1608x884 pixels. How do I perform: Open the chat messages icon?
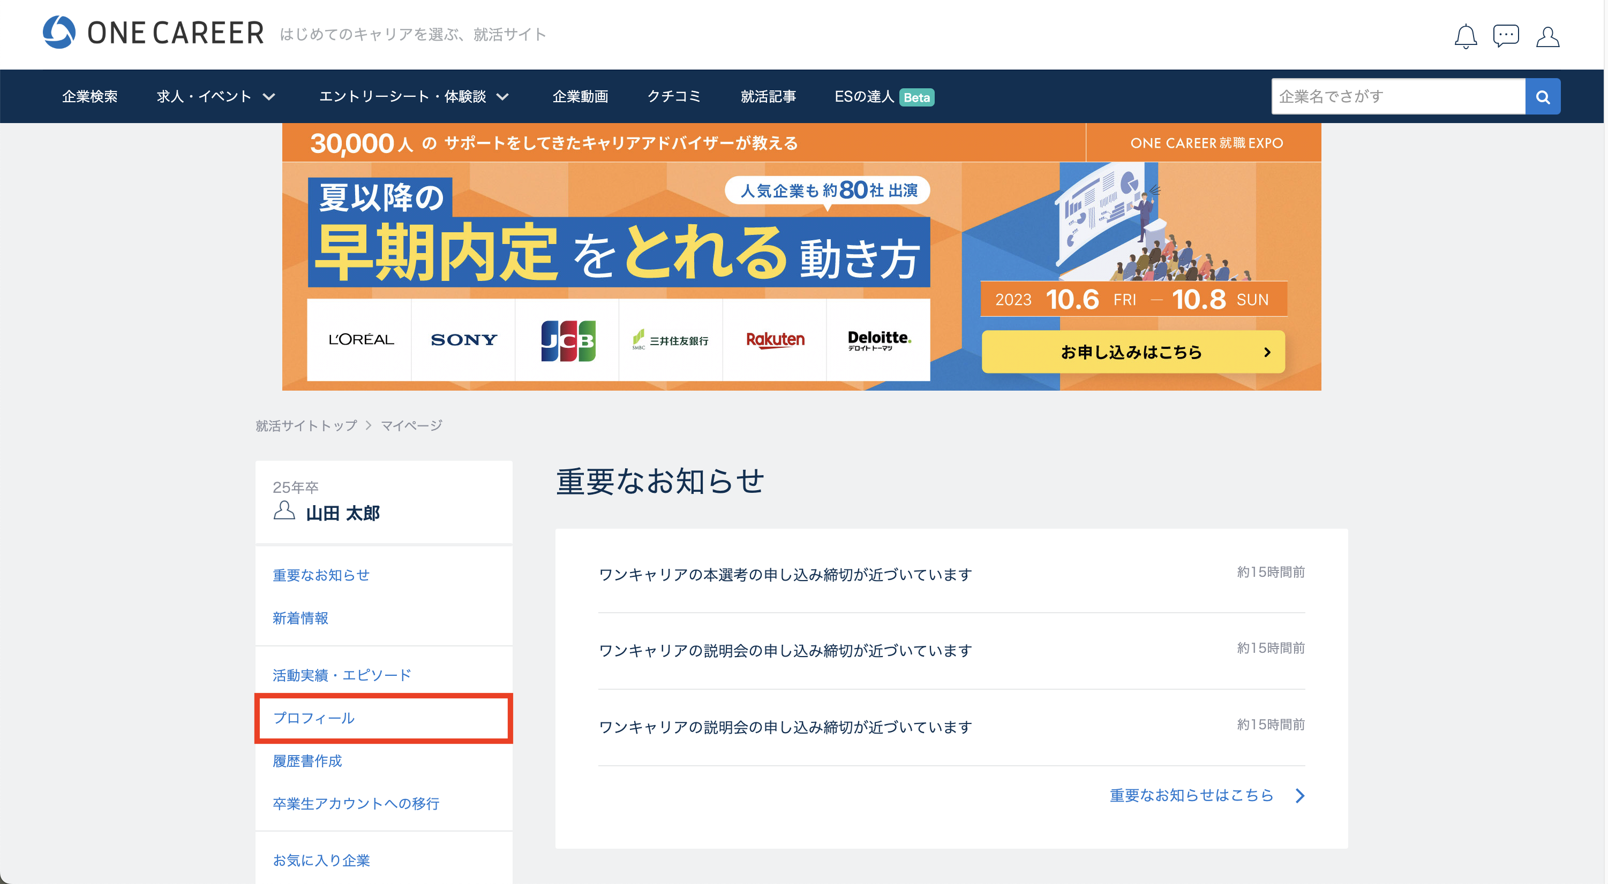pyautogui.click(x=1506, y=35)
